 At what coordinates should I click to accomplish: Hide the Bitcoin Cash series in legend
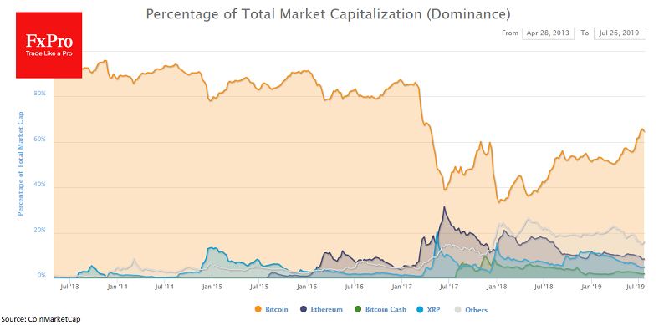(386, 309)
